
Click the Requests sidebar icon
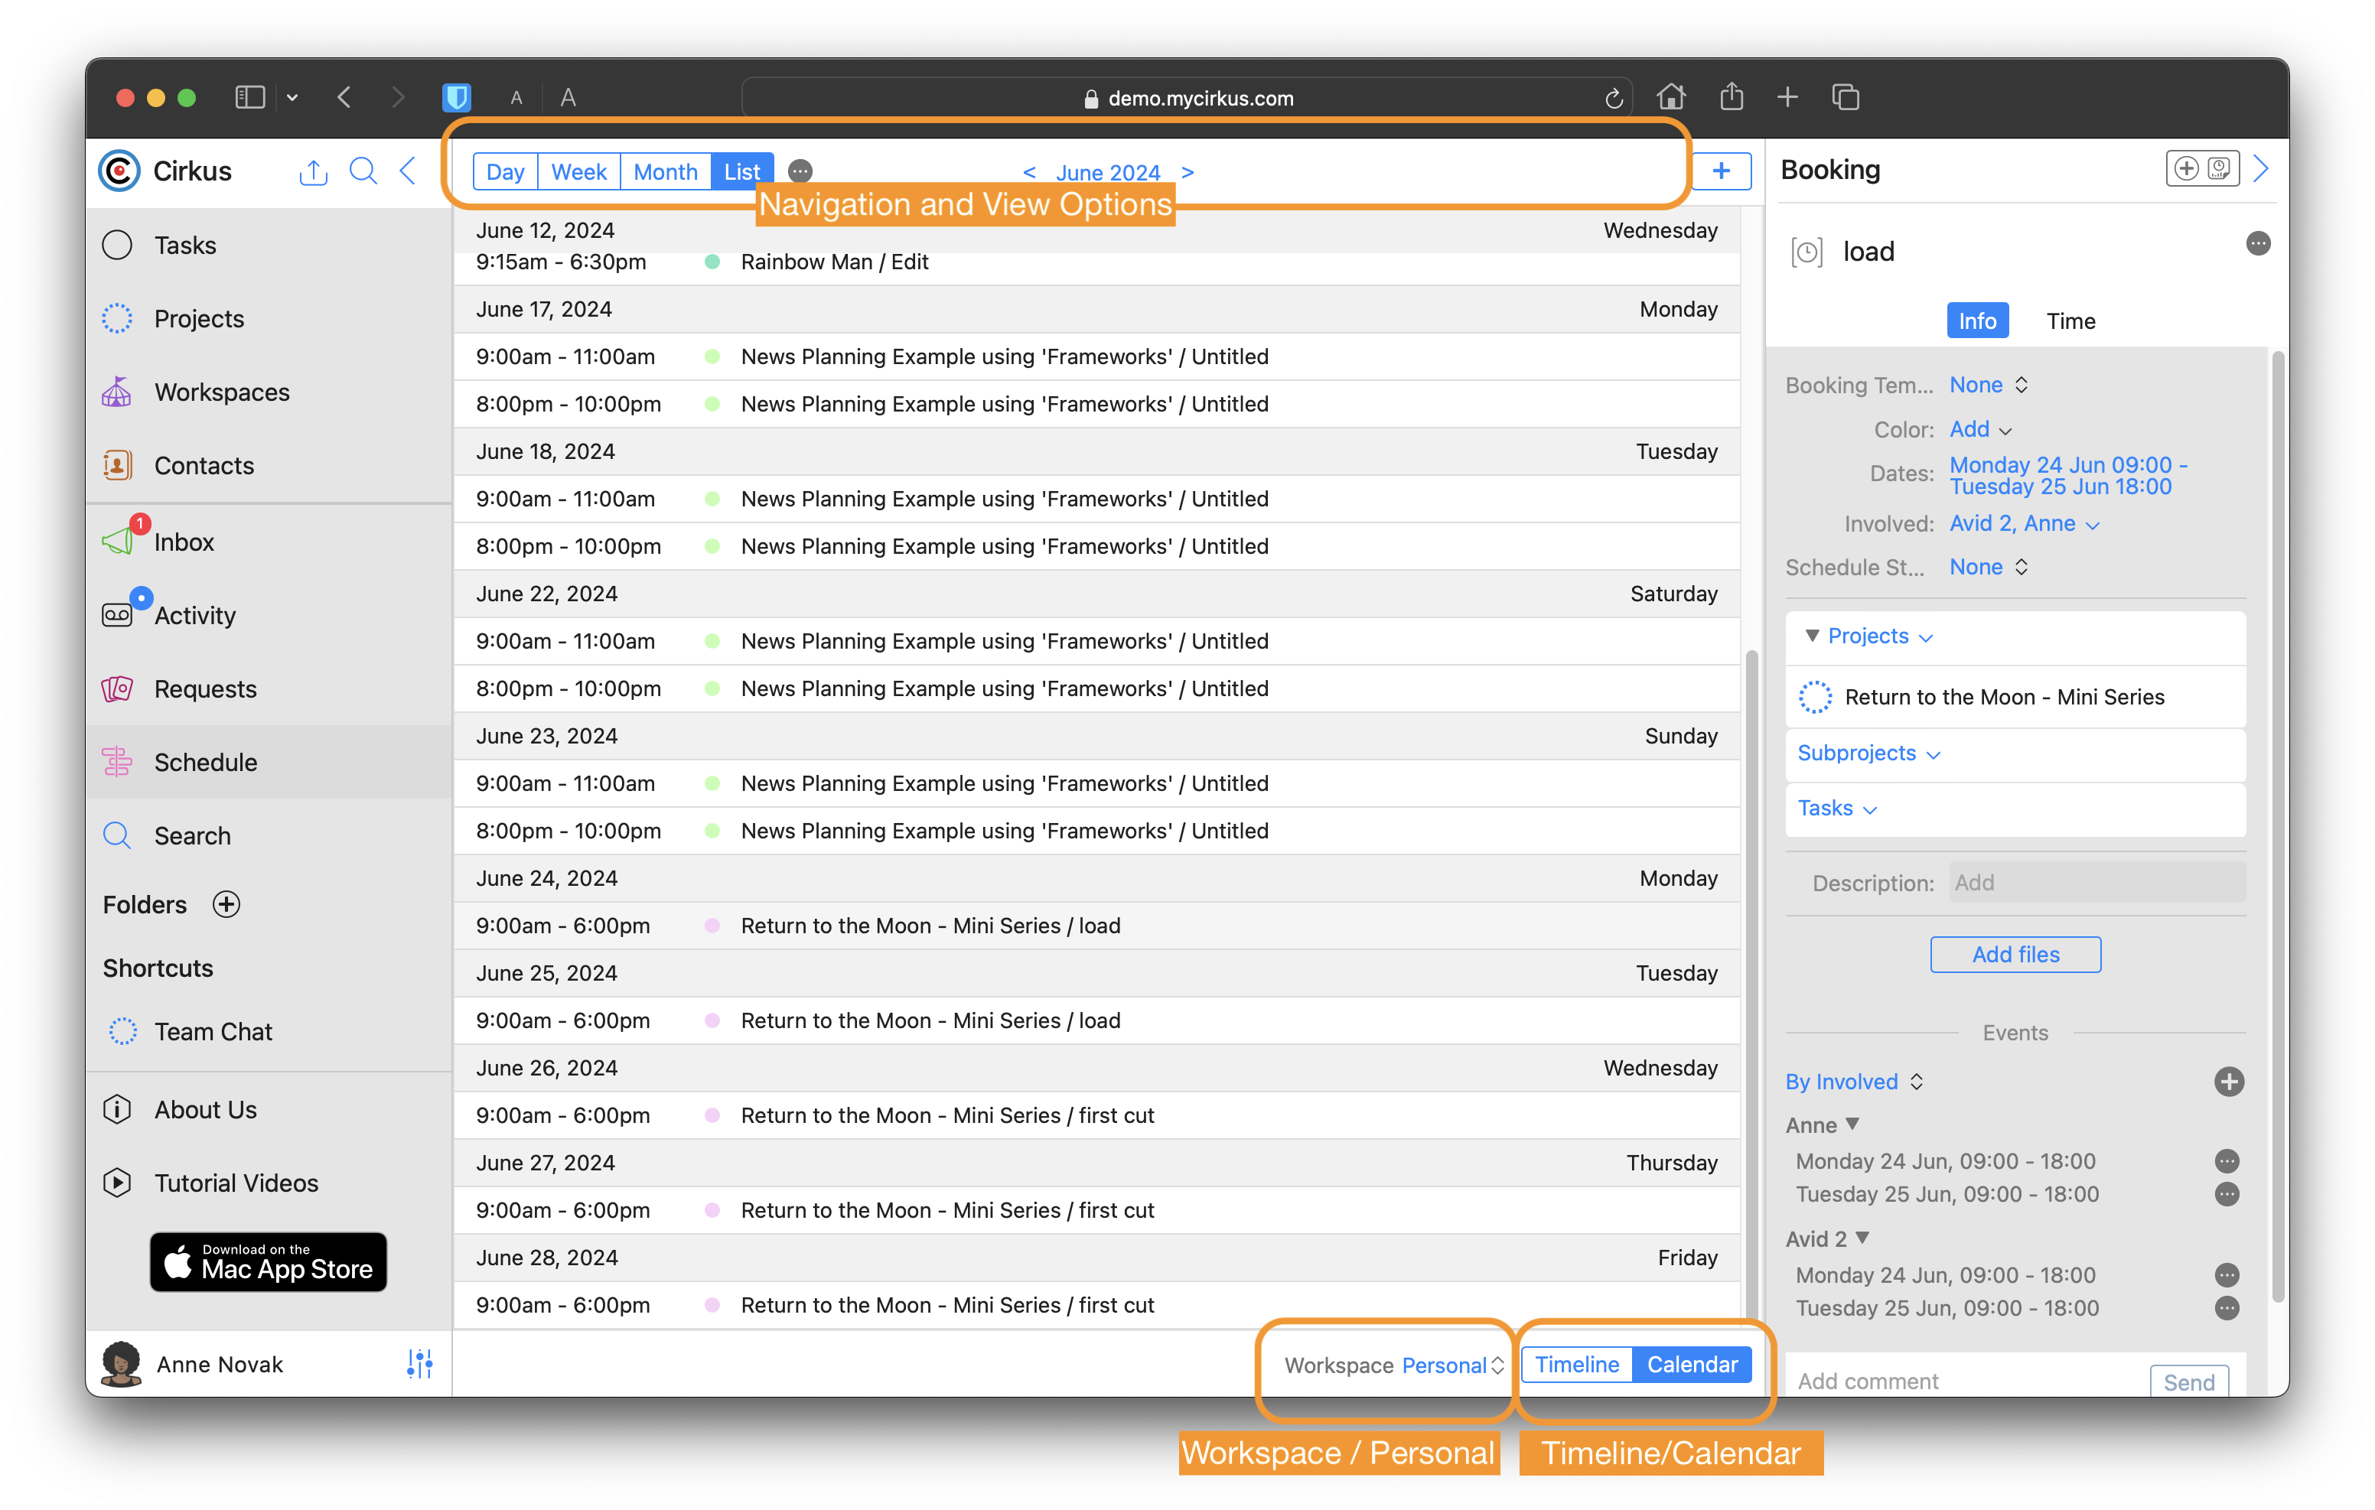117,688
